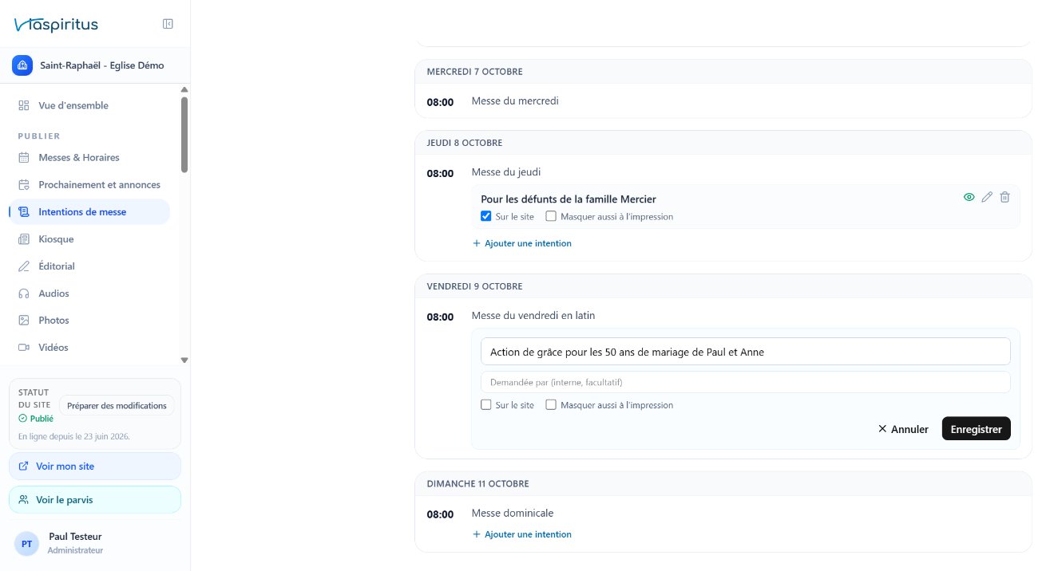Click the Messes & Horaires calendar icon
Image resolution: width=1046 pixels, height=571 pixels.
tap(24, 158)
